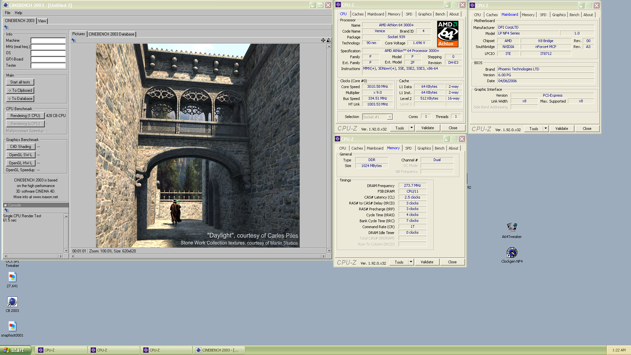
Task: Switch to the CINEBENCH 2003 Database tab
Action: pyautogui.click(x=111, y=34)
